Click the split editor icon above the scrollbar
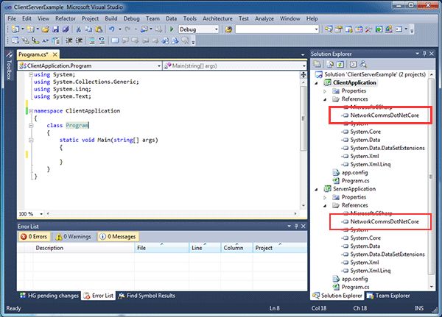The image size is (442, 317). click(304, 74)
